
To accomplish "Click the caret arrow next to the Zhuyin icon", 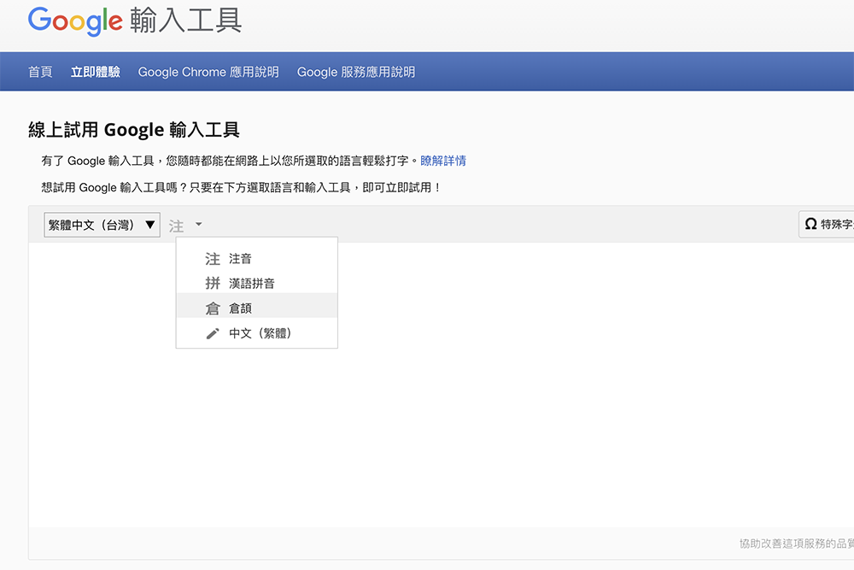I will 197,225.
